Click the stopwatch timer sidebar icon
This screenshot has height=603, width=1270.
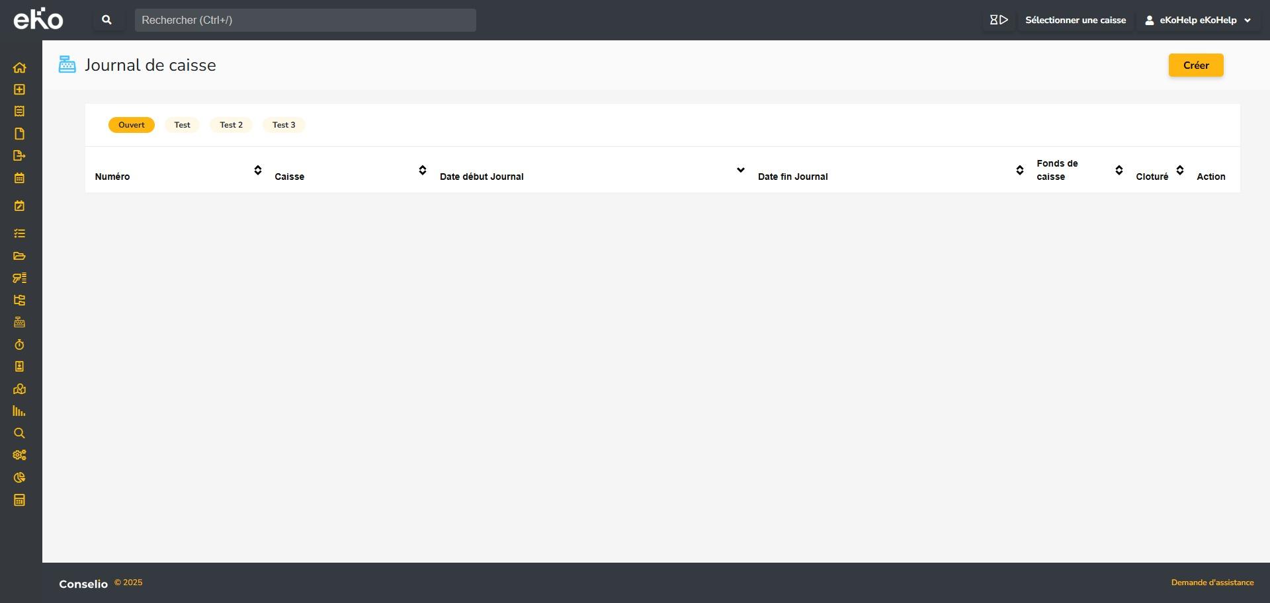coord(19,344)
